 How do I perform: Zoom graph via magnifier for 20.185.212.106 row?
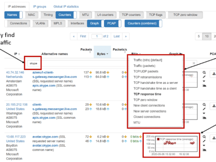click(x=204, y=105)
